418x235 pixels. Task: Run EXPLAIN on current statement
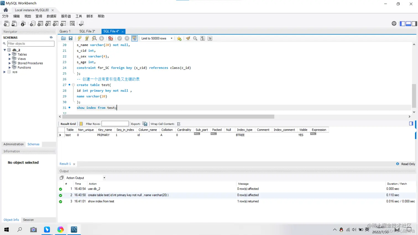tap(94, 38)
